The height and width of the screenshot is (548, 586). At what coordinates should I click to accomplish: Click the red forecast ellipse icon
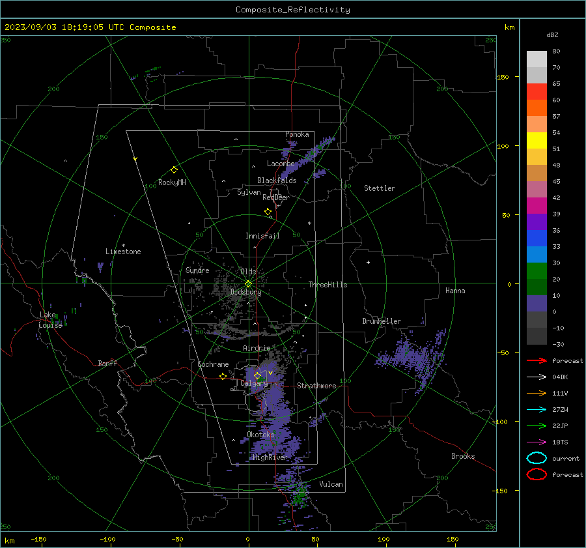[537, 474]
